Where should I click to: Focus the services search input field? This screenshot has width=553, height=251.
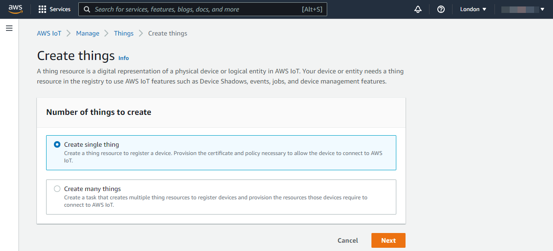click(203, 9)
